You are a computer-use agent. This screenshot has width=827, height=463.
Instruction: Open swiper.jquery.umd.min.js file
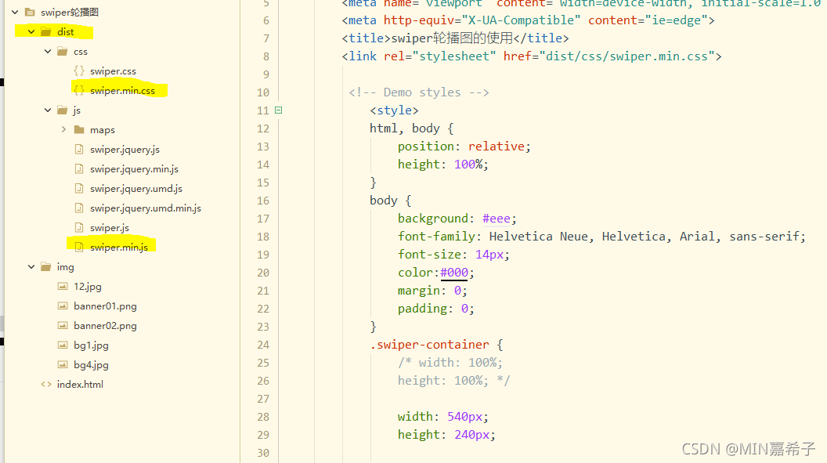(146, 208)
